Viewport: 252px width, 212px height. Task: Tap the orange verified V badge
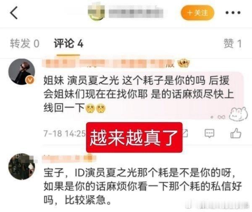click(30, 80)
